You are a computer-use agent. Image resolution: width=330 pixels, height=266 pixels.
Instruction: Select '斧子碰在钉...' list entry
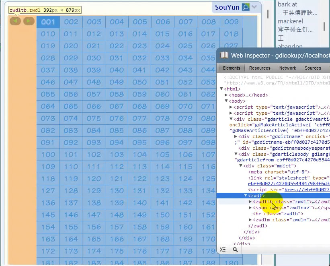(295, 29)
